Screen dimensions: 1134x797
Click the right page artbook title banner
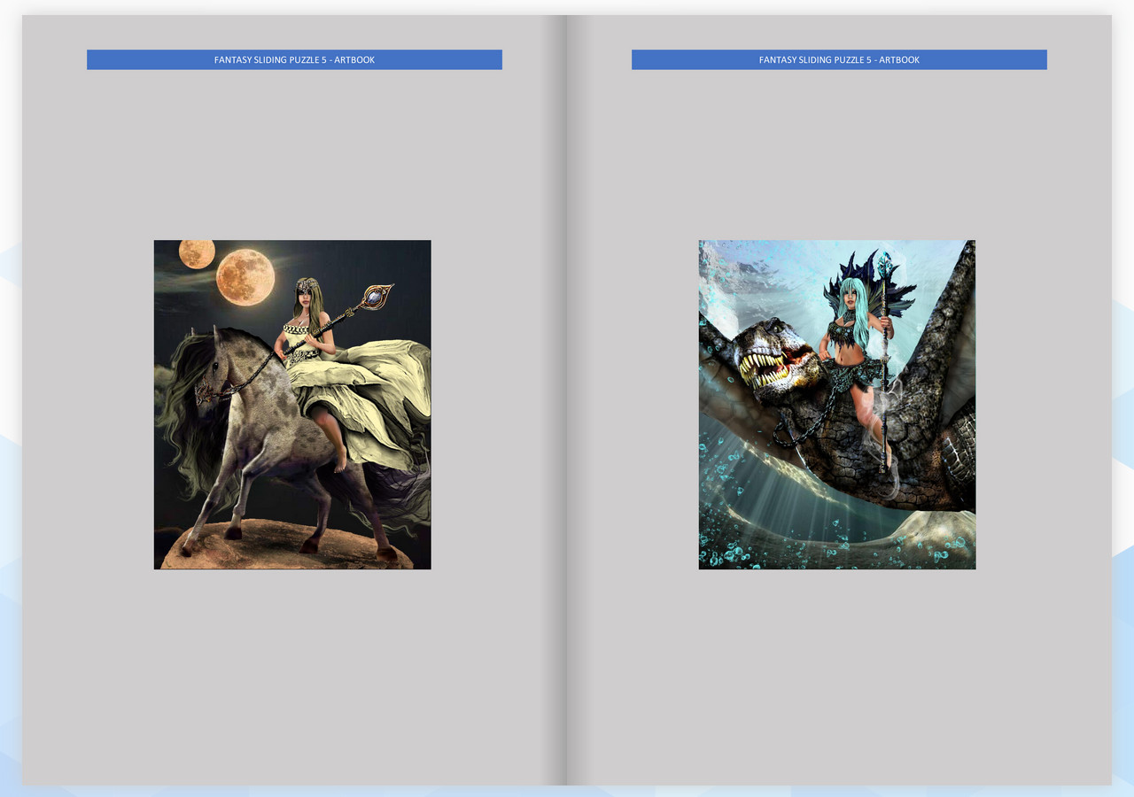[x=839, y=59]
